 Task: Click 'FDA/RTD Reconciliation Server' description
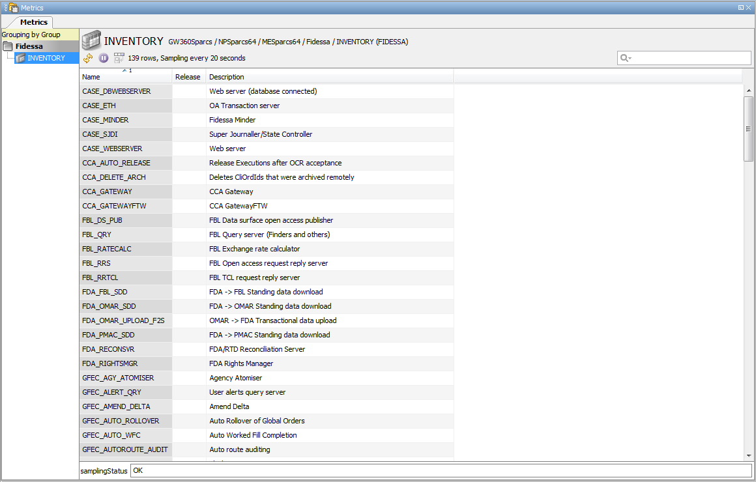(x=257, y=349)
